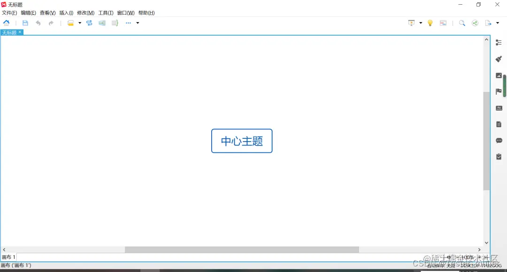The height and width of the screenshot is (272, 507).
Task: Expand the boundary style dropdown arrow
Action: pyautogui.click(x=79, y=23)
